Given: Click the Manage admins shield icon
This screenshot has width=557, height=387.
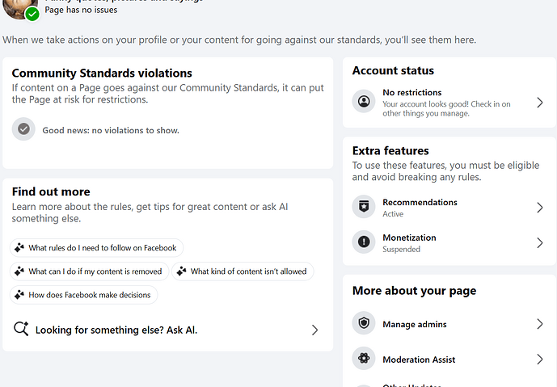Looking at the screenshot, I should [x=365, y=324].
